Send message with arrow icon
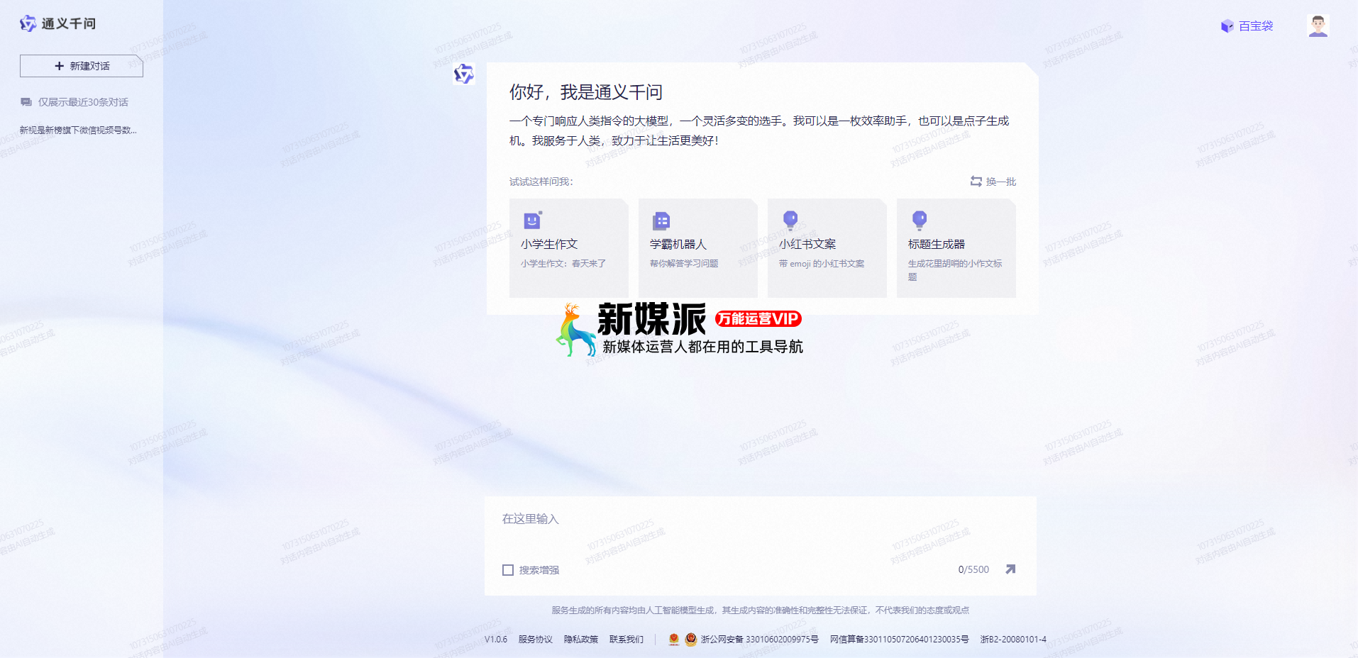 1010,569
